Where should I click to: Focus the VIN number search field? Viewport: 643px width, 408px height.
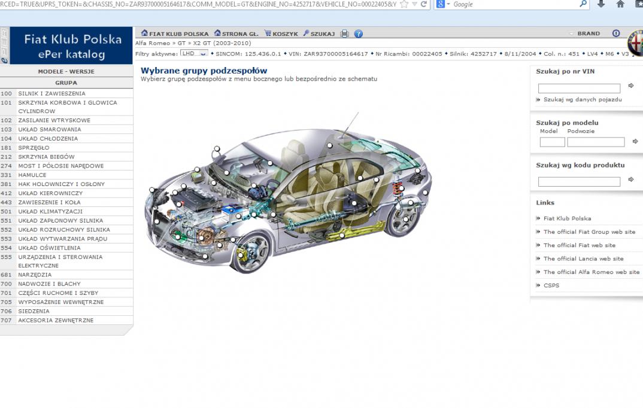click(579, 88)
